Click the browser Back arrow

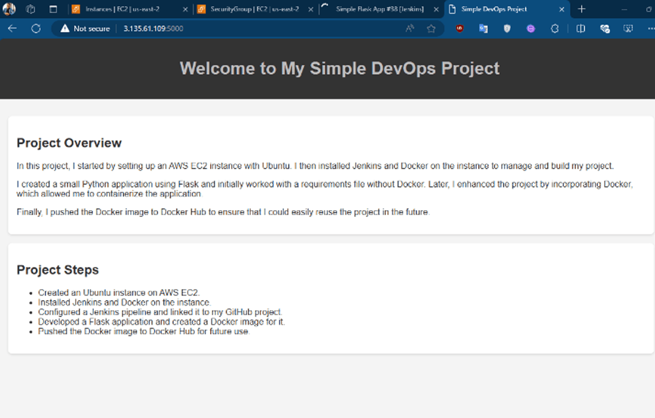tap(12, 29)
